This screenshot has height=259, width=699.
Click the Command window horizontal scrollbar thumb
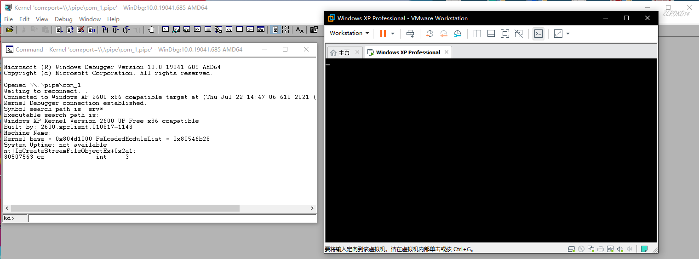pos(125,208)
